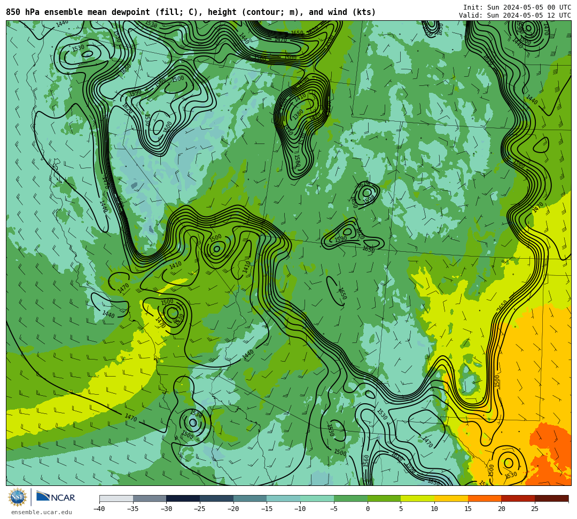Click the -15 to -10 light teal swatch
This screenshot has width=577, height=519.
[x=284, y=498]
